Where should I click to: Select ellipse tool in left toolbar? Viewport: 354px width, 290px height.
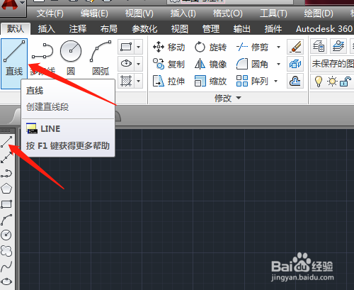point(6,281)
